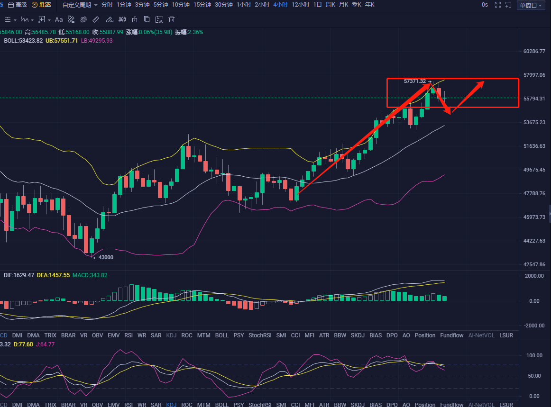The width and height of the screenshot is (551, 407).
Task: Click the MACD:343.82 value
Action: point(90,275)
